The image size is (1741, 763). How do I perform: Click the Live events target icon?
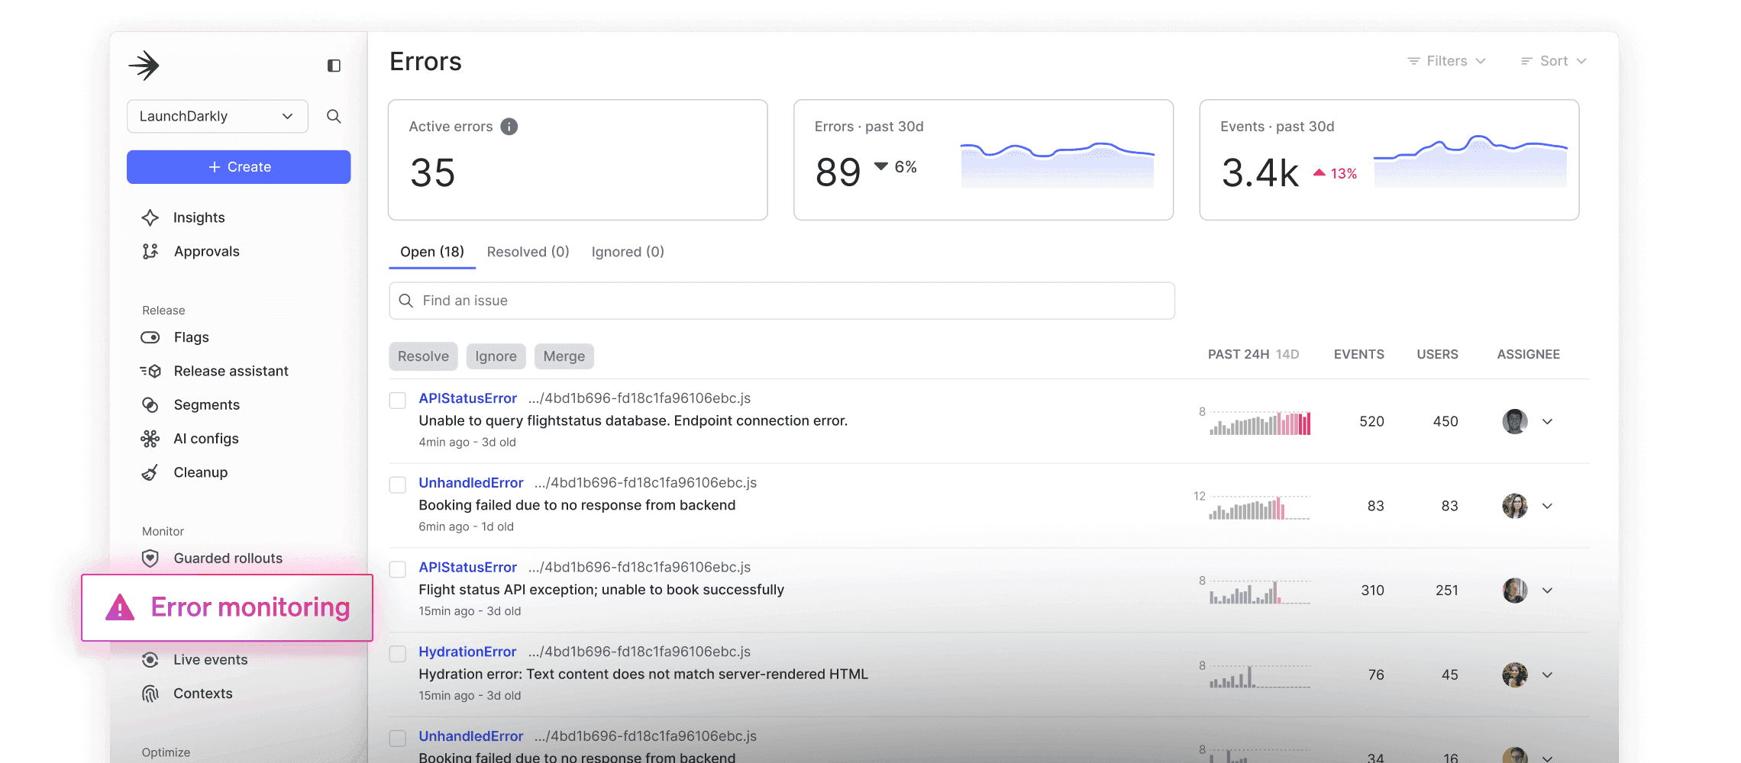pyautogui.click(x=150, y=660)
